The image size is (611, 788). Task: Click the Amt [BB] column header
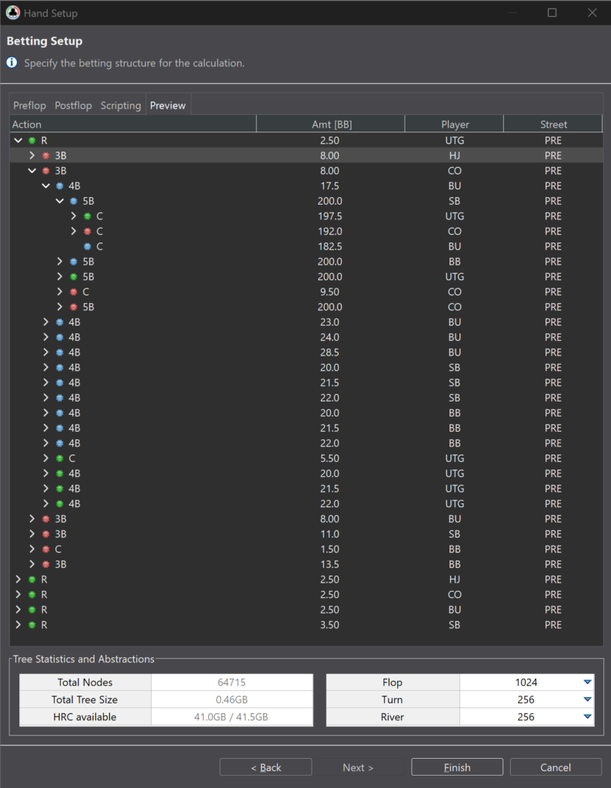331,124
